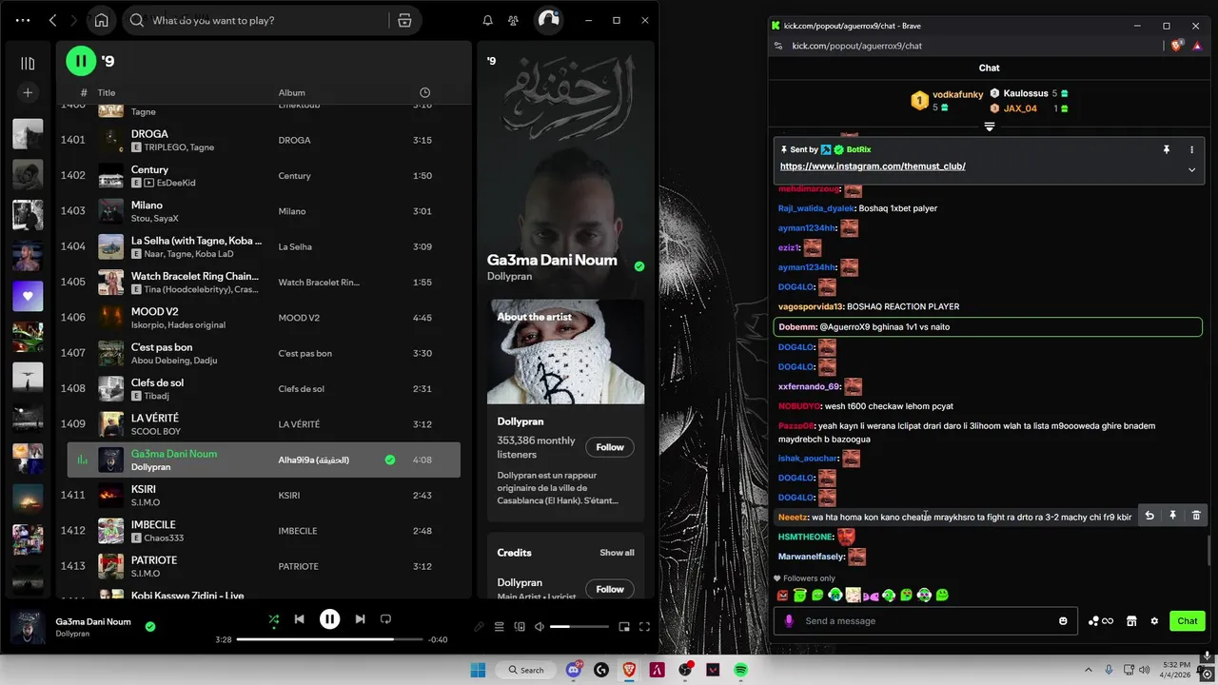Open emoji picker in message box
This screenshot has height=685, width=1218.
1063,621
